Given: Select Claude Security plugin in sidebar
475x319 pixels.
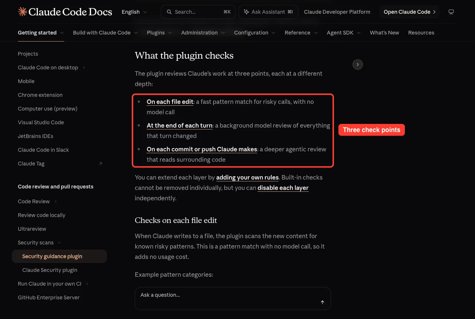Looking at the screenshot, I should [x=50, y=270].
